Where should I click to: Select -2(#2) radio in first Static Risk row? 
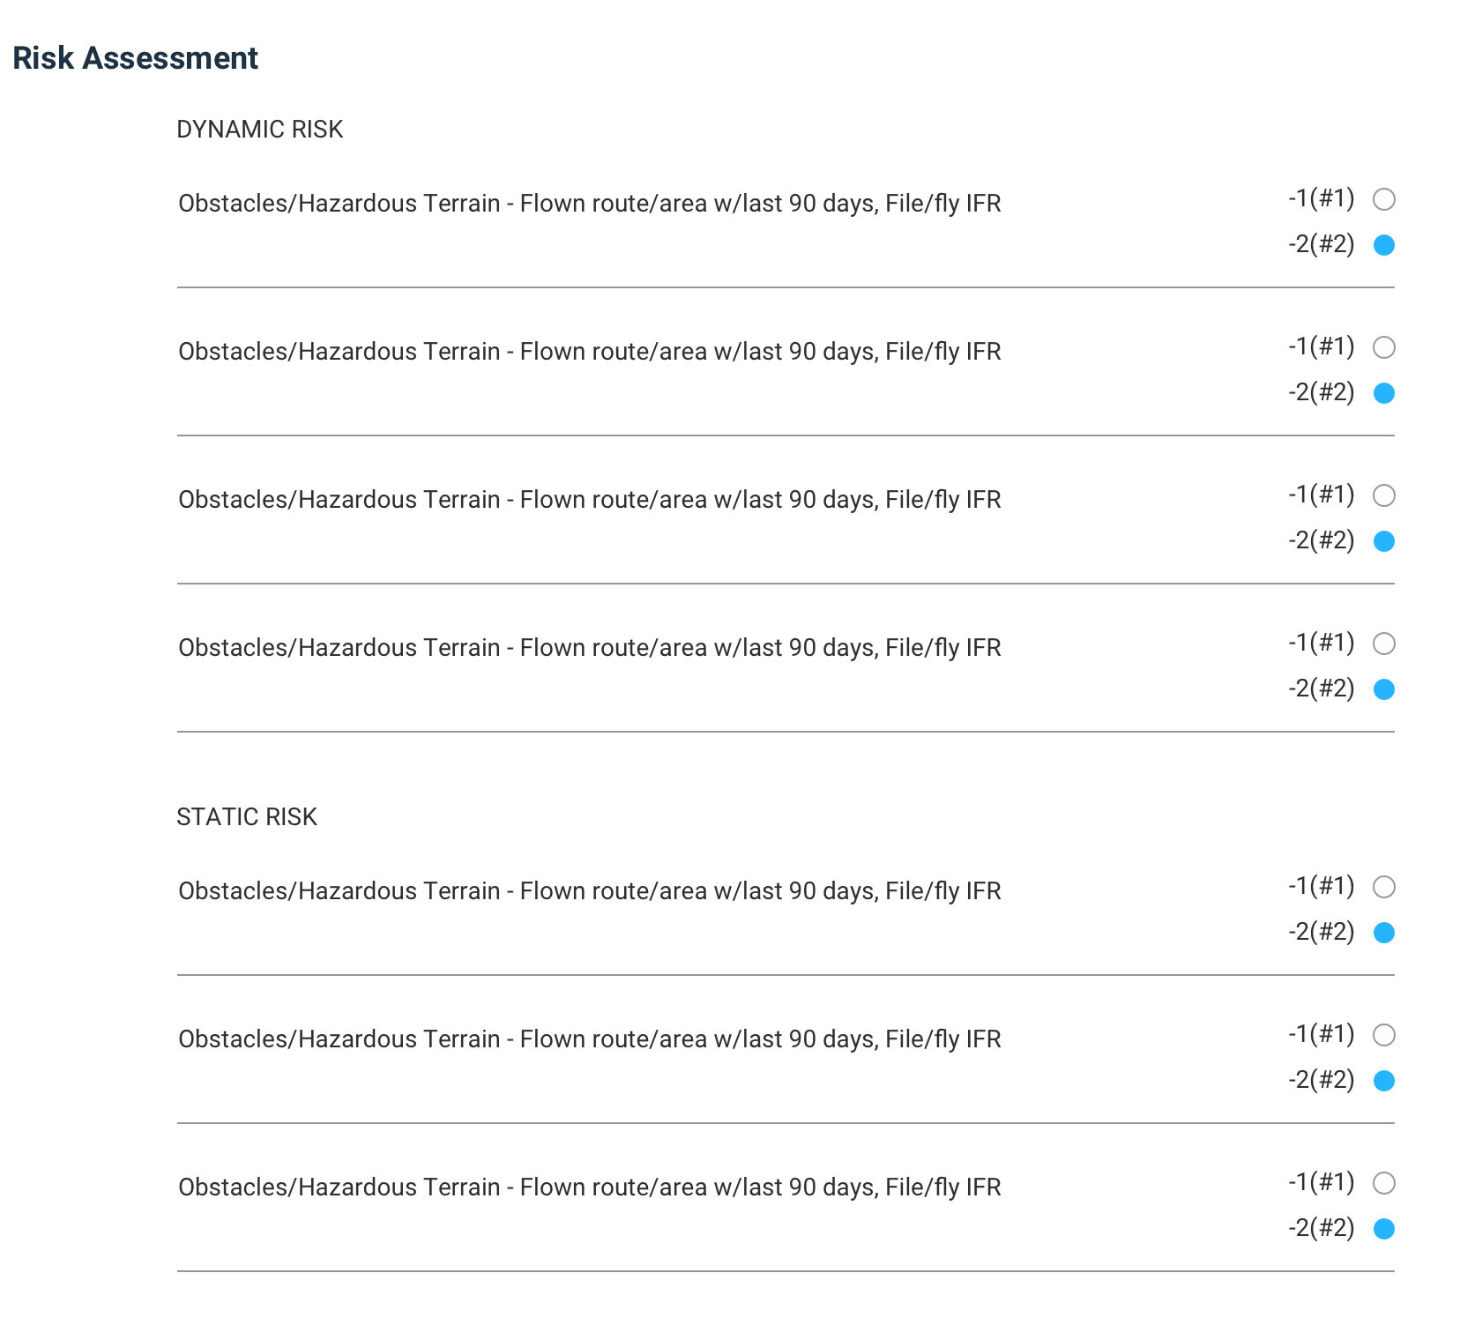[1384, 933]
